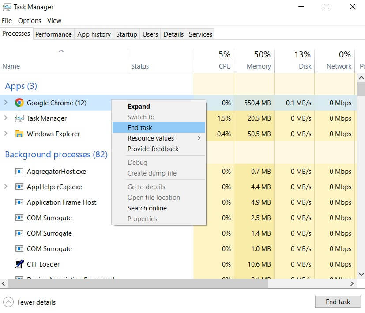
Task: Select the AggregatorHost.exe row
Action: tap(178, 172)
